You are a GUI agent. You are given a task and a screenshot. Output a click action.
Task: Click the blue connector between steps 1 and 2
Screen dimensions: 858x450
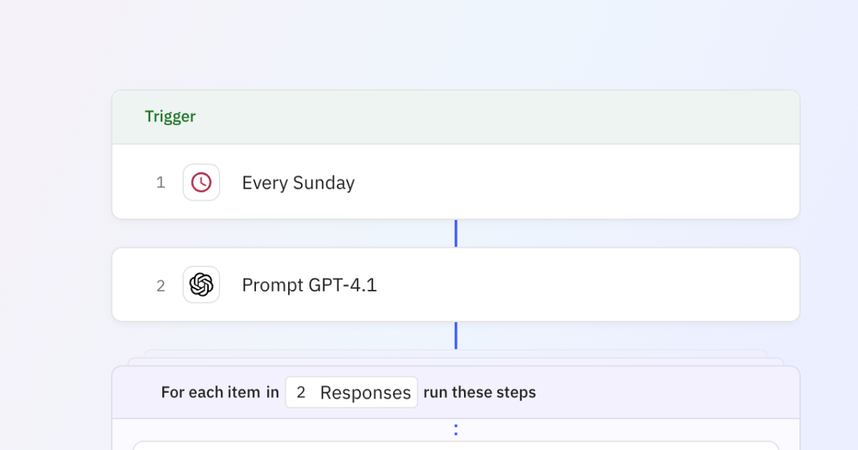coord(455,232)
